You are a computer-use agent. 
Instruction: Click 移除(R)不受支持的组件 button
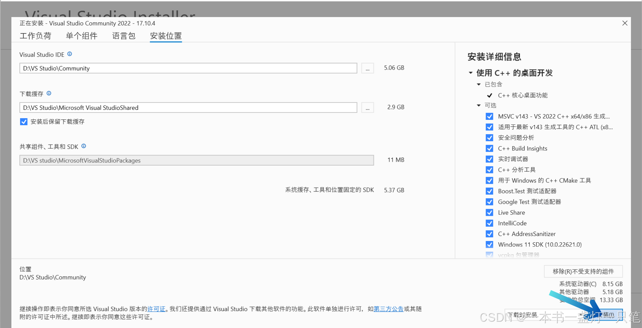click(x=583, y=271)
